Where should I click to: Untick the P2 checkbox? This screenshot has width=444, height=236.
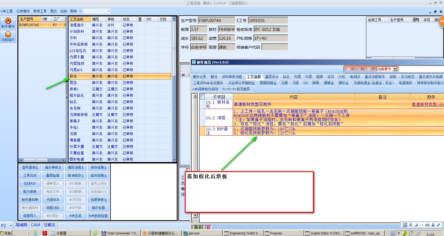[358, 69]
